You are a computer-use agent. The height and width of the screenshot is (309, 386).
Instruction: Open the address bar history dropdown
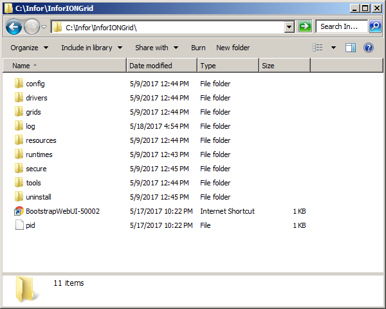click(x=289, y=27)
